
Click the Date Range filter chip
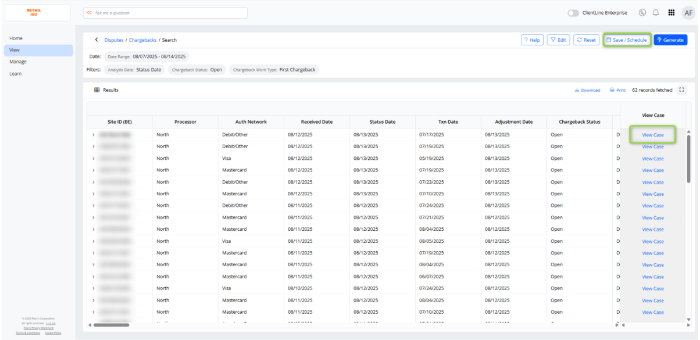tap(147, 56)
